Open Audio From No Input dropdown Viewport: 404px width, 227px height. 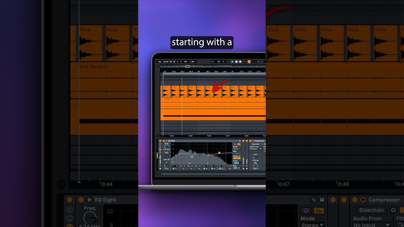(x=255, y=149)
